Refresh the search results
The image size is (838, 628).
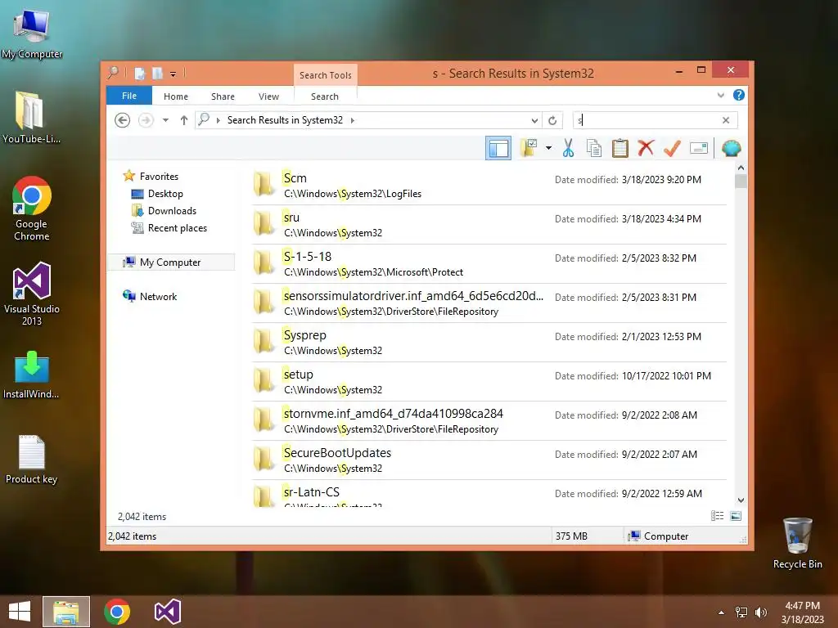point(552,121)
